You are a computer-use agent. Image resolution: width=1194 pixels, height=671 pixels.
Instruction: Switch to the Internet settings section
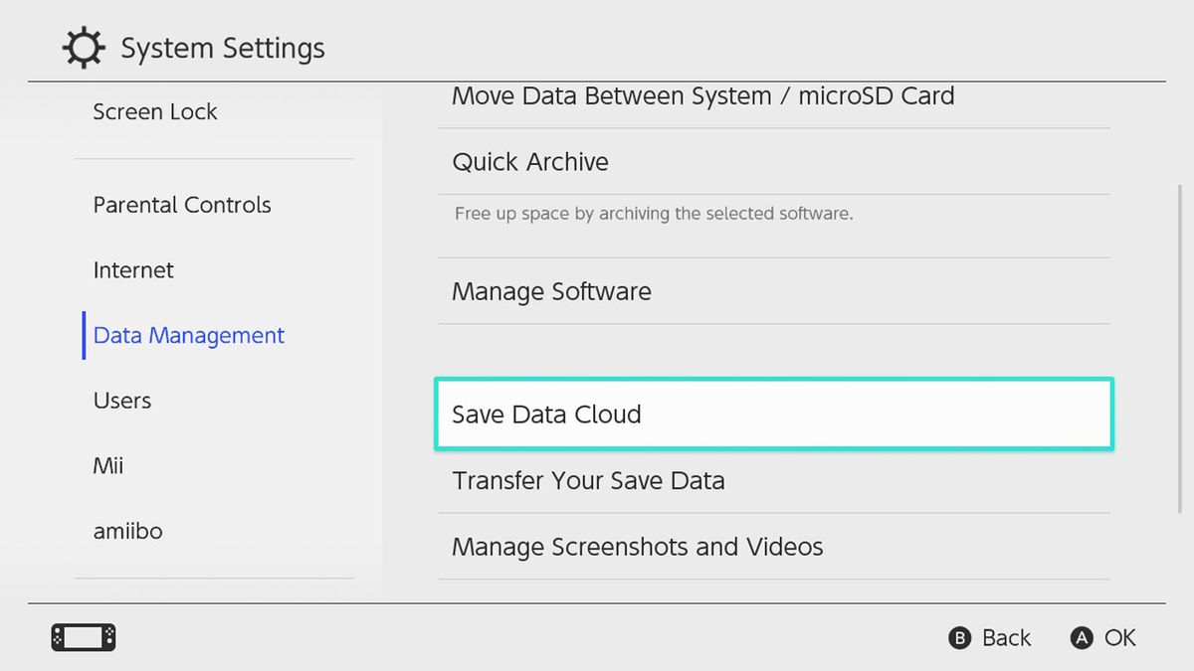tap(132, 269)
